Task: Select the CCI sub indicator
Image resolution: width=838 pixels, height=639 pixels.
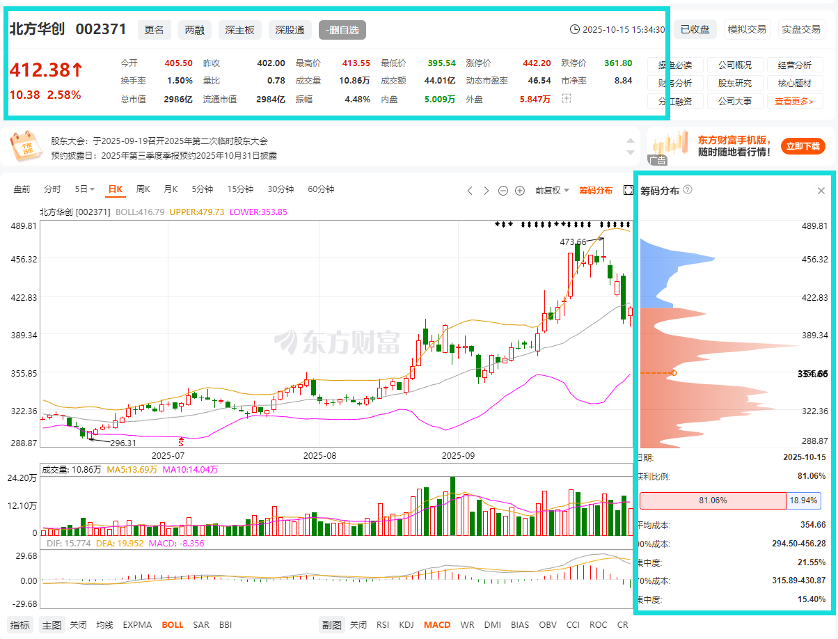Action: point(573,624)
